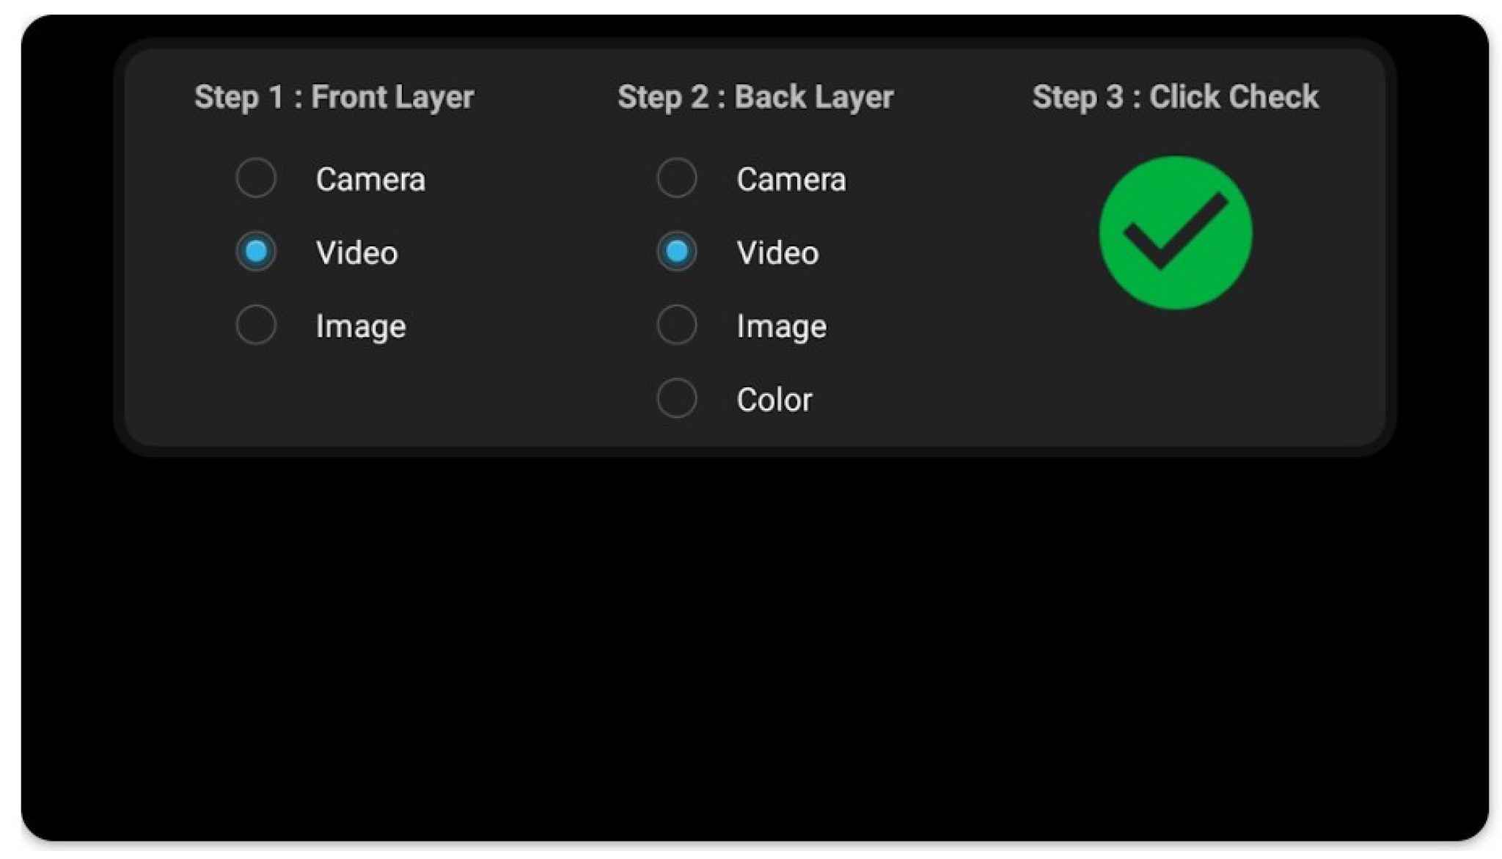Click the Color text label
The width and height of the screenshot is (1502, 859).
point(774,398)
